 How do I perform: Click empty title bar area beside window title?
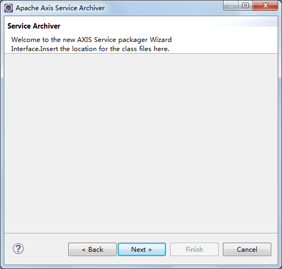(162, 8)
